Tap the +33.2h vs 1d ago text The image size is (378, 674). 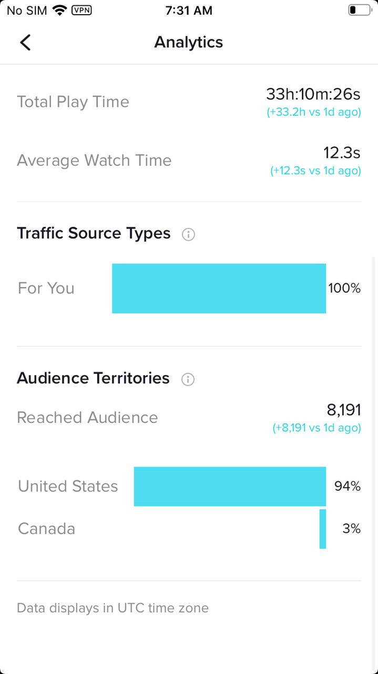point(314,112)
